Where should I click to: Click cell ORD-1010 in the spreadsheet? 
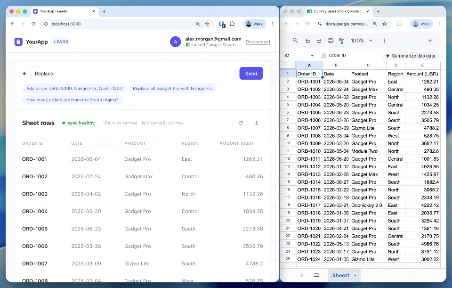pyautogui.click(x=309, y=151)
